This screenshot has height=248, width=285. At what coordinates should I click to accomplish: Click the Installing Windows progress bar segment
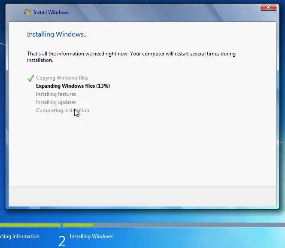[x=174, y=225]
